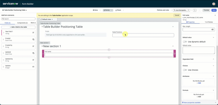The image size is (218, 105).
Task: Click the Save button
Action: pyautogui.click(x=214, y=10)
